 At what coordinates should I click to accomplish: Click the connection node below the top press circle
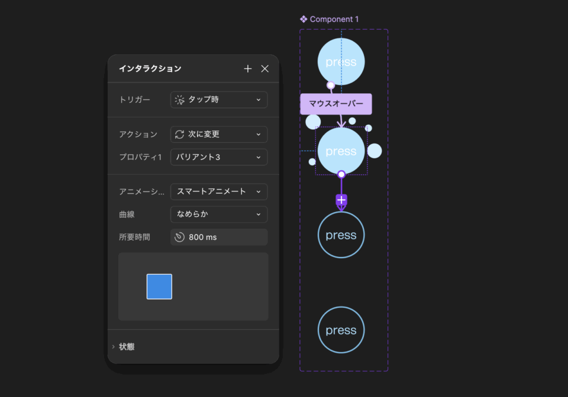click(331, 85)
